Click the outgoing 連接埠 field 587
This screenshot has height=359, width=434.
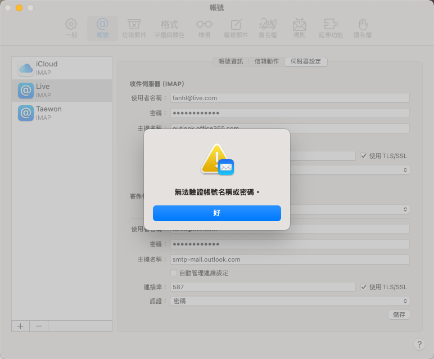[x=263, y=287]
